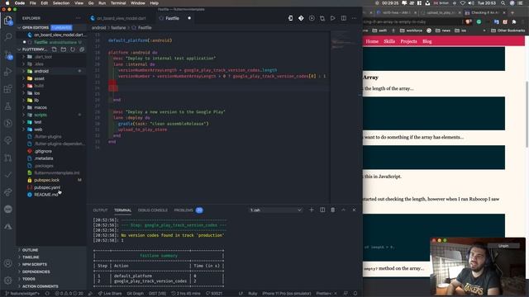Open Run and Debug view
529x297 pixels.
(8, 72)
